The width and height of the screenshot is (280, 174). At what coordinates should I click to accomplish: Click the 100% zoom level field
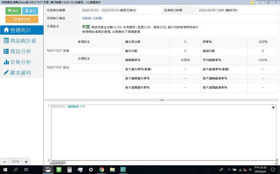[15, 161]
